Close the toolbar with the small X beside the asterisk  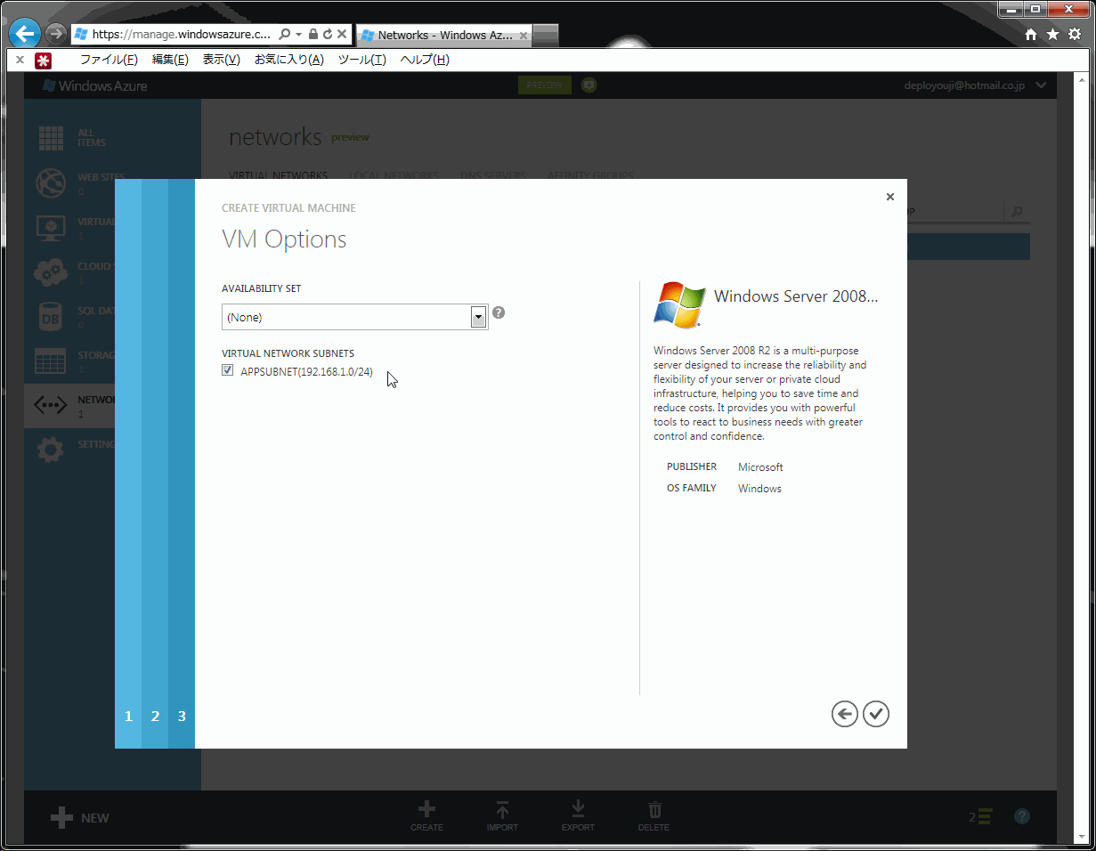coord(20,60)
